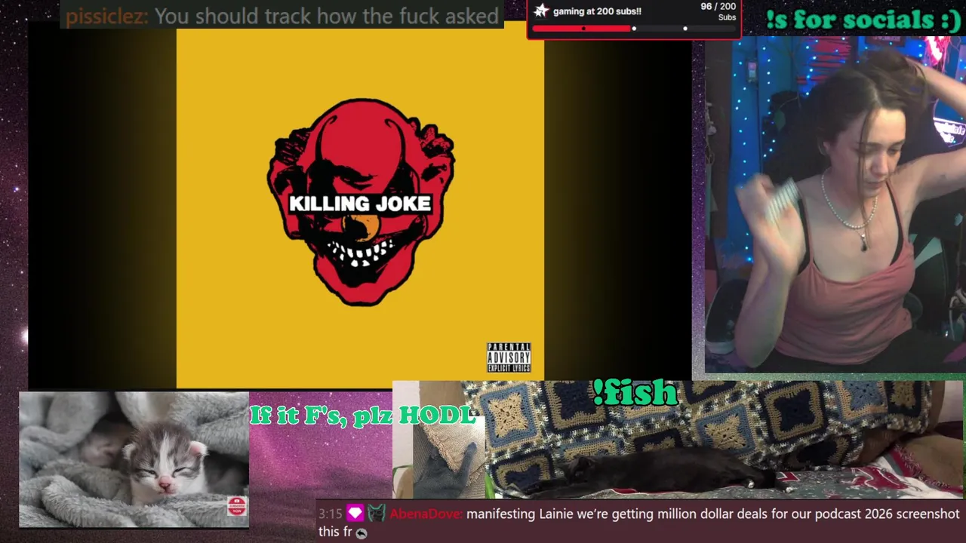
Task: Click the cat badge next to AbenaDove
Action: pos(377,514)
